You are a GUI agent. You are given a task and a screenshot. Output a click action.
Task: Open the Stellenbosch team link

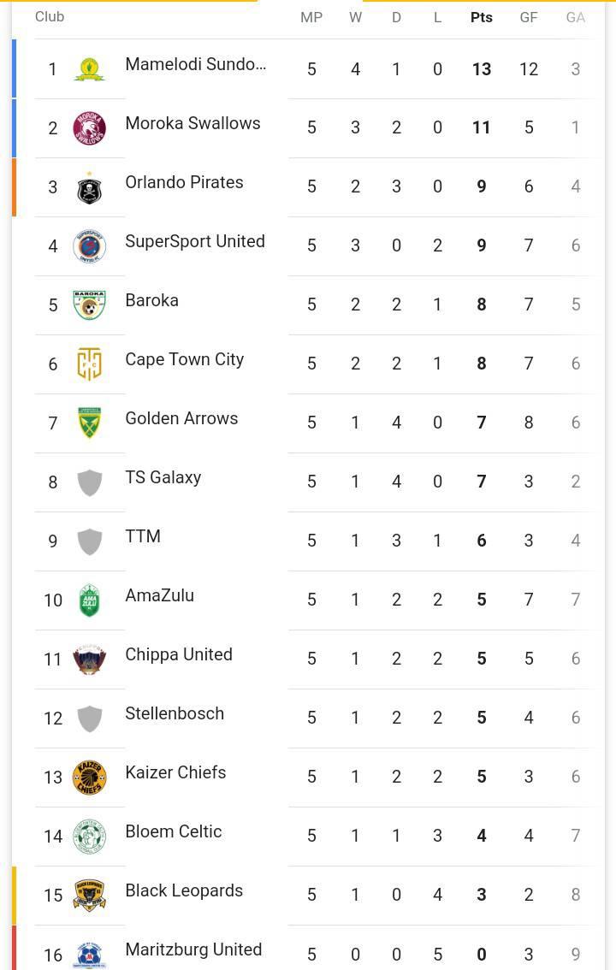click(175, 713)
